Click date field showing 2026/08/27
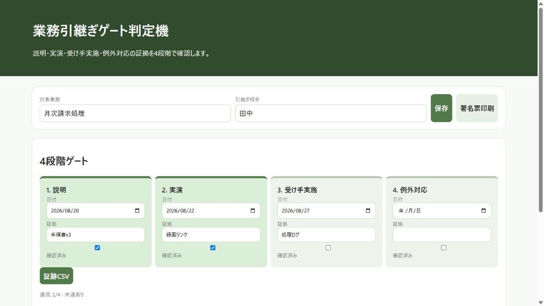This screenshot has height=306, width=544. (x=327, y=210)
